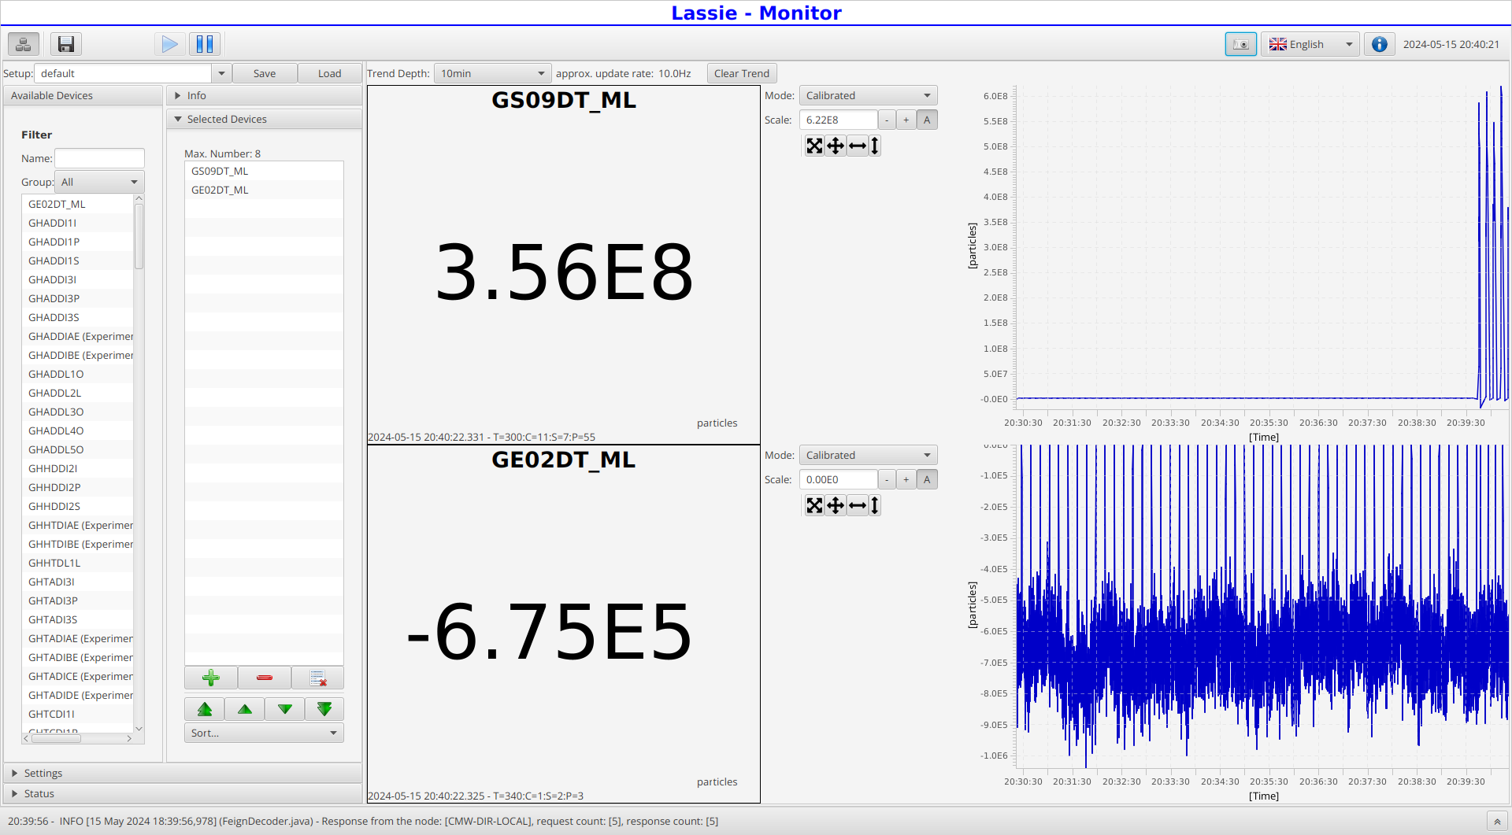This screenshot has height=835, width=1512.
Task: Select GHTCDI1I in available devices
Action: tap(78, 714)
